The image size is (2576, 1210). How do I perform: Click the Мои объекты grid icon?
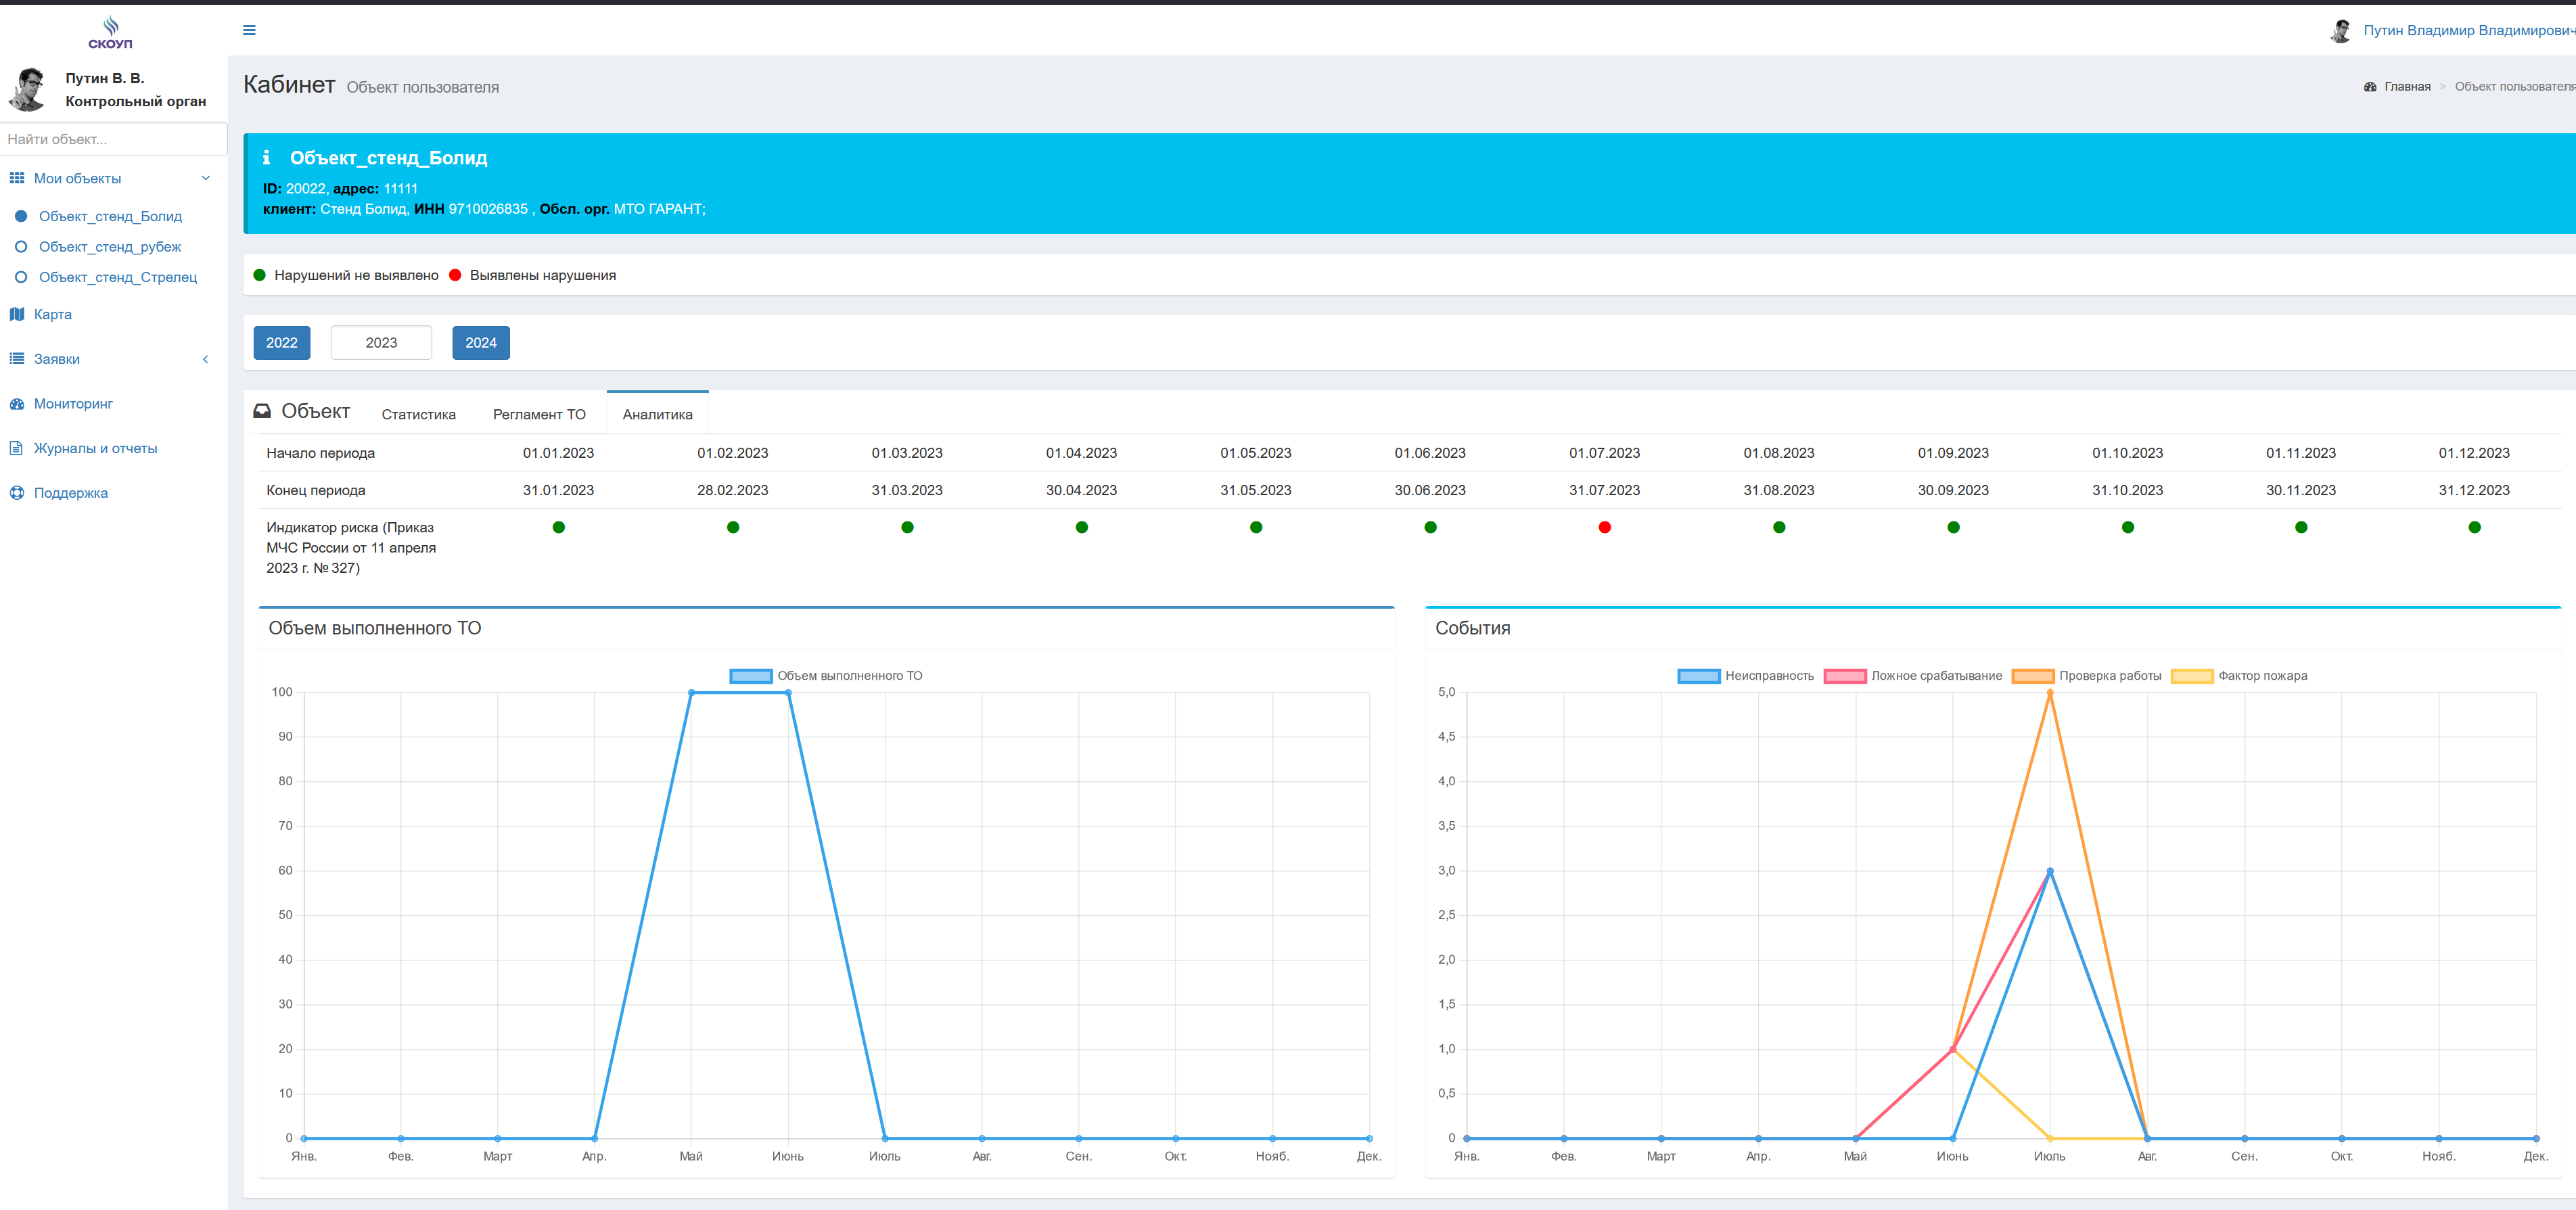click(x=17, y=178)
